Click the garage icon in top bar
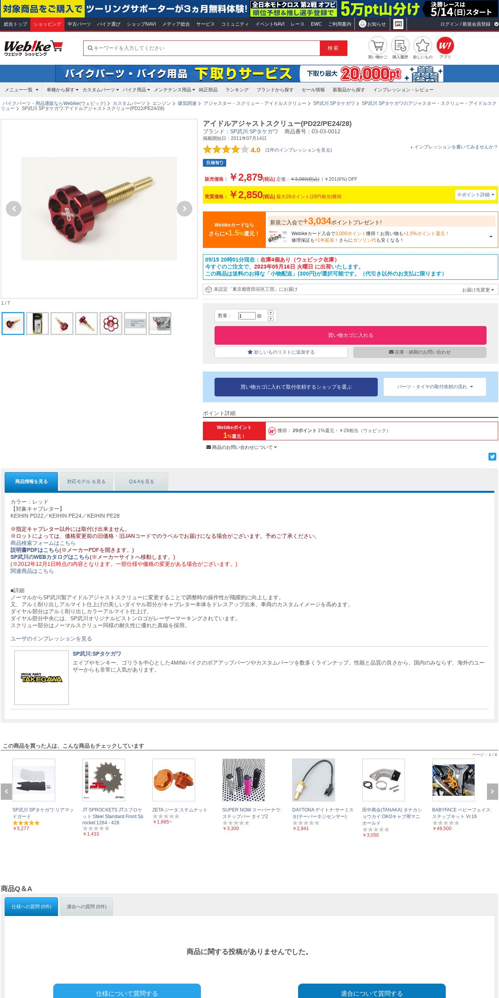The width and height of the screenshot is (499, 998). click(x=398, y=24)
